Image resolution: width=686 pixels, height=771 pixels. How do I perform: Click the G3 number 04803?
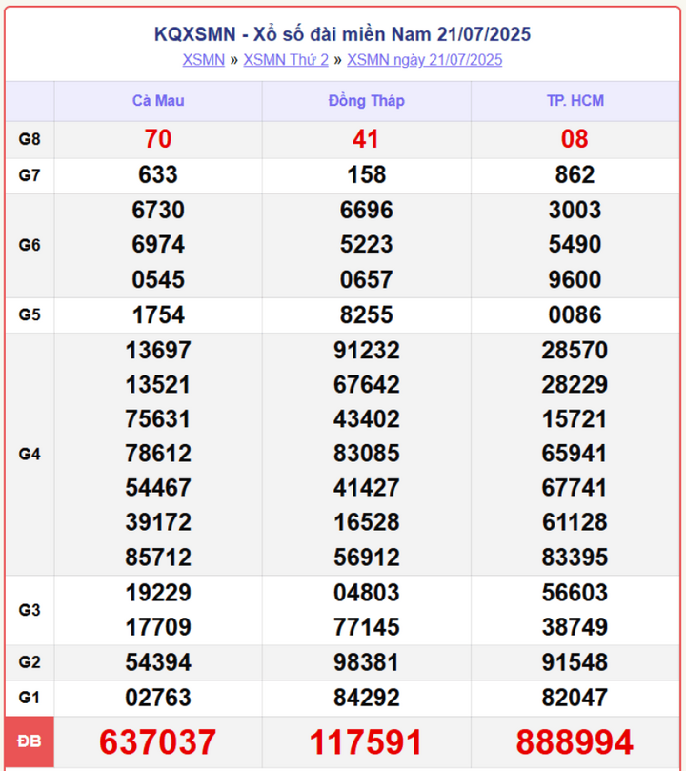click(x=367, y=593)
